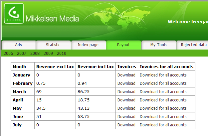
Task: Open the Rejected data tab
Action: [193, 45]
